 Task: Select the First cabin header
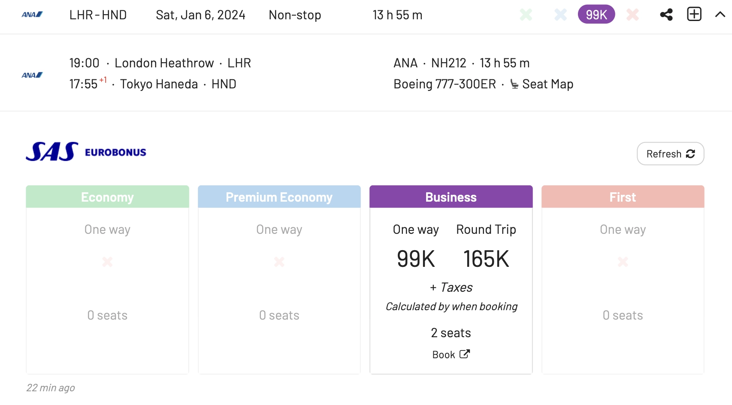(623, 197)
